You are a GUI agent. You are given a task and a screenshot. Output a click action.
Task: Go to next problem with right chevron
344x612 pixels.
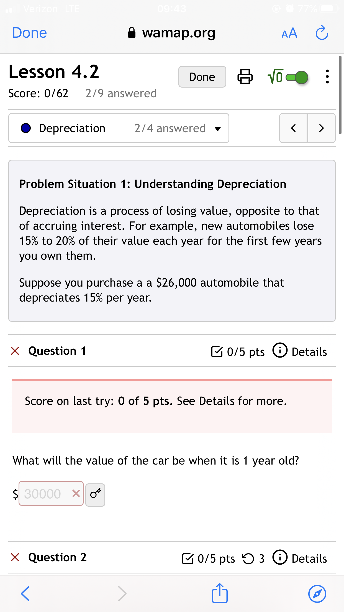(322, 128)
